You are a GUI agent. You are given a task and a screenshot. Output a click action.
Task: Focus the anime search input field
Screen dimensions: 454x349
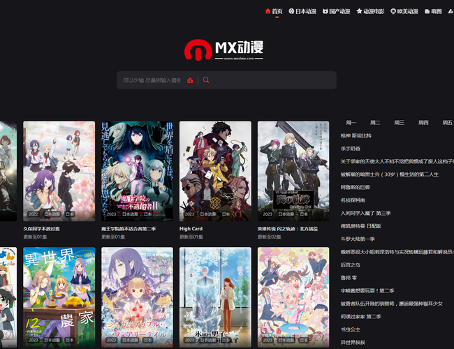(152, 80)
